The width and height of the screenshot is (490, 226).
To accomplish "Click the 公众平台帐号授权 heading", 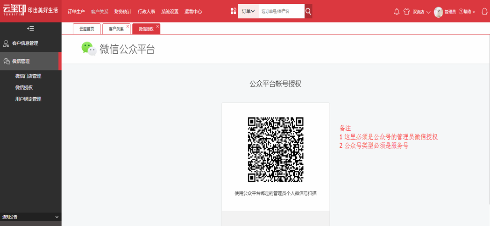I will [x=276, y=84].
